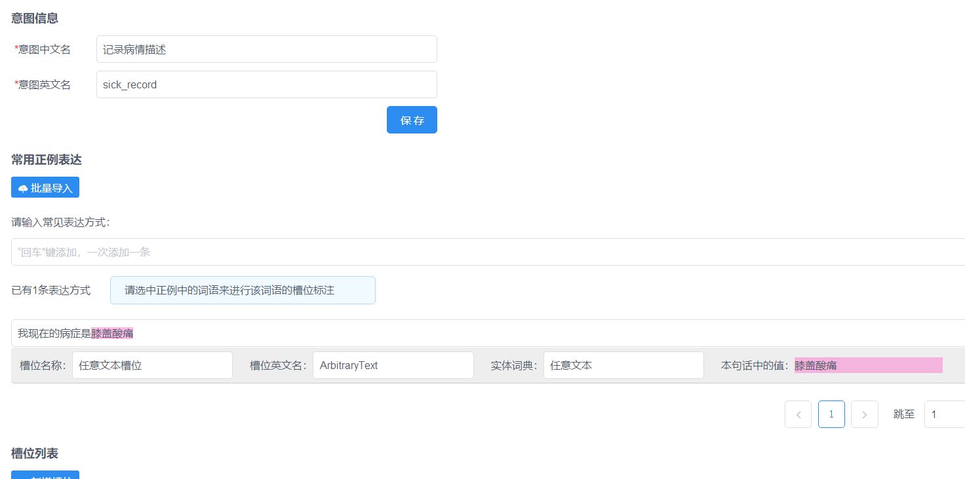
Task: Click the expression input with 回车键添加 placeholder
Action: point(328,251)
